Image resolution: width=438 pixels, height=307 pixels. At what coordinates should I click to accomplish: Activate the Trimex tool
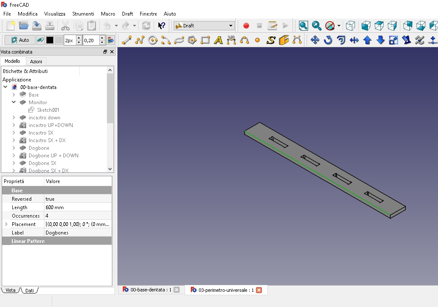click(354, 40)
